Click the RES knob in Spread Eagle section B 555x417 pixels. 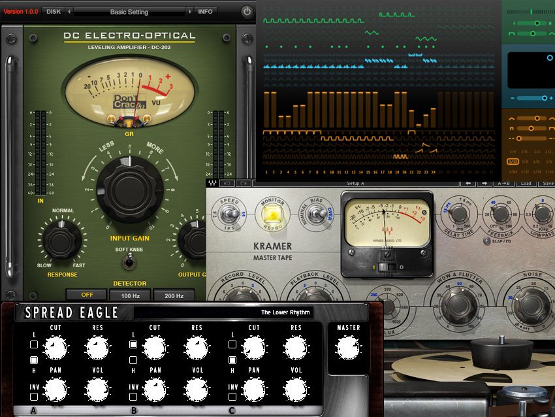[197, 348]
